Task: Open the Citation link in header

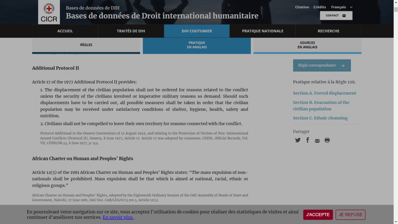Action: tap(302, 7)
